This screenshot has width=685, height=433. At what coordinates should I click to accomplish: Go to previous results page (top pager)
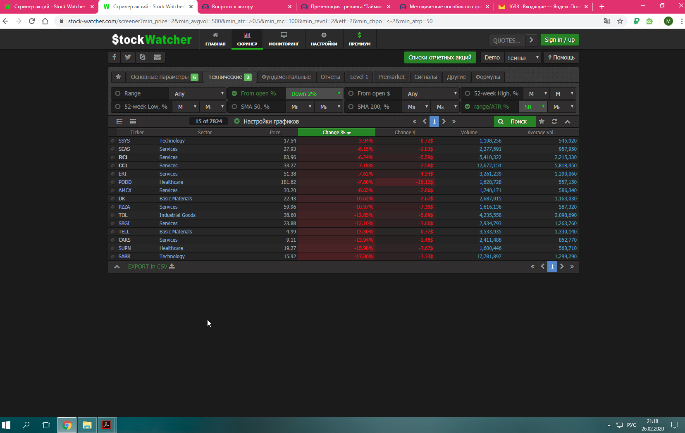(425, 121)
